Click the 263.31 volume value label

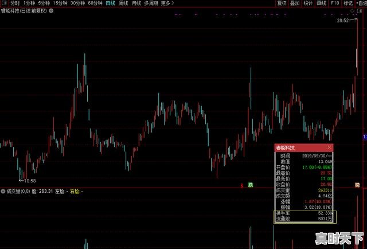(46, 192)
